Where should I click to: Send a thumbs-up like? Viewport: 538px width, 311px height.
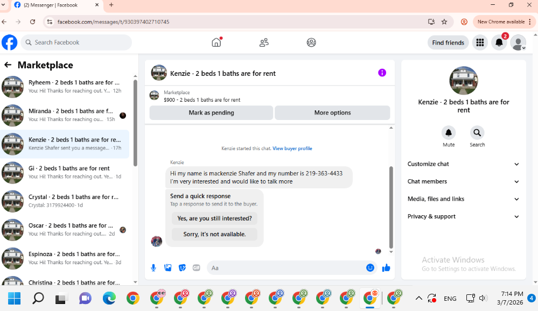[x=386, y=268]
